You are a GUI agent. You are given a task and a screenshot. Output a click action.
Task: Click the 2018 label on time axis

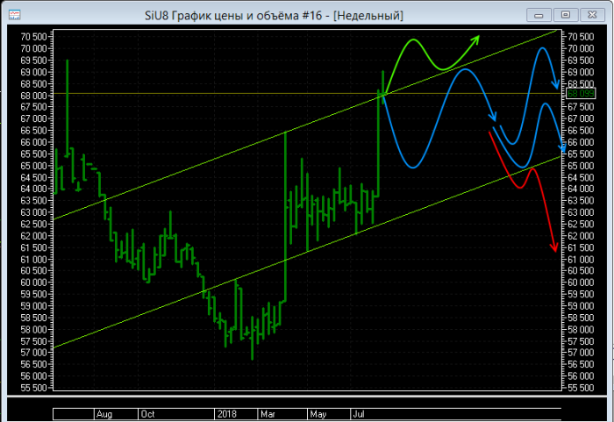pos(226,414)
